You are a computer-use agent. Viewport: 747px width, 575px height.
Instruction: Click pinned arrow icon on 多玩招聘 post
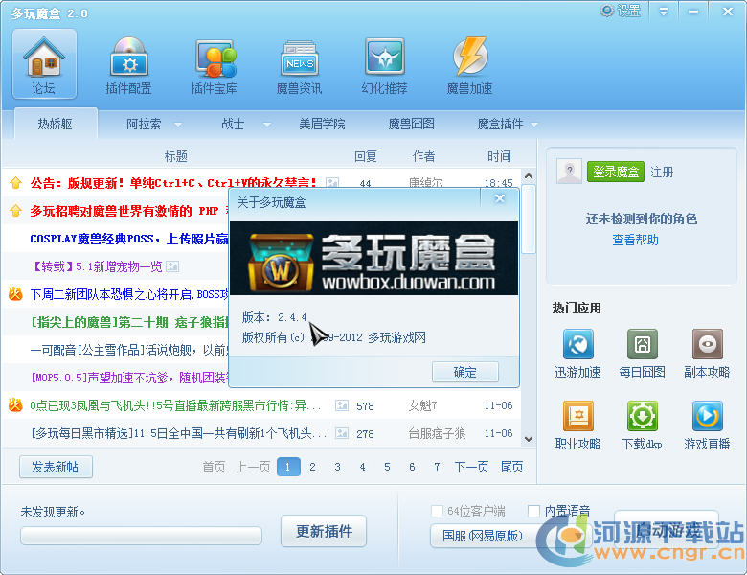coord(15,211)
